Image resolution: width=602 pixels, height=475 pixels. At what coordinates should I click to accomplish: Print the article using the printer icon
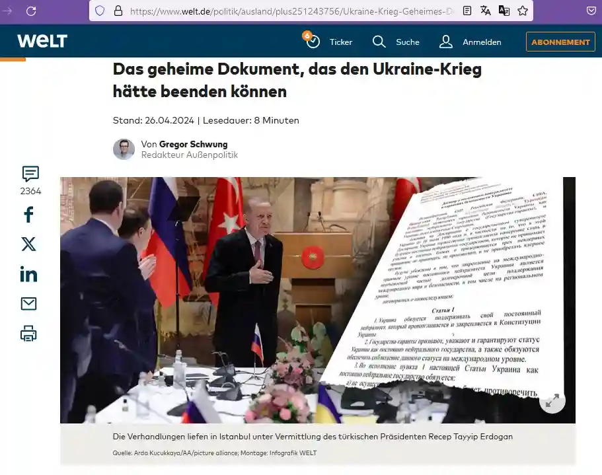(28, 334)
